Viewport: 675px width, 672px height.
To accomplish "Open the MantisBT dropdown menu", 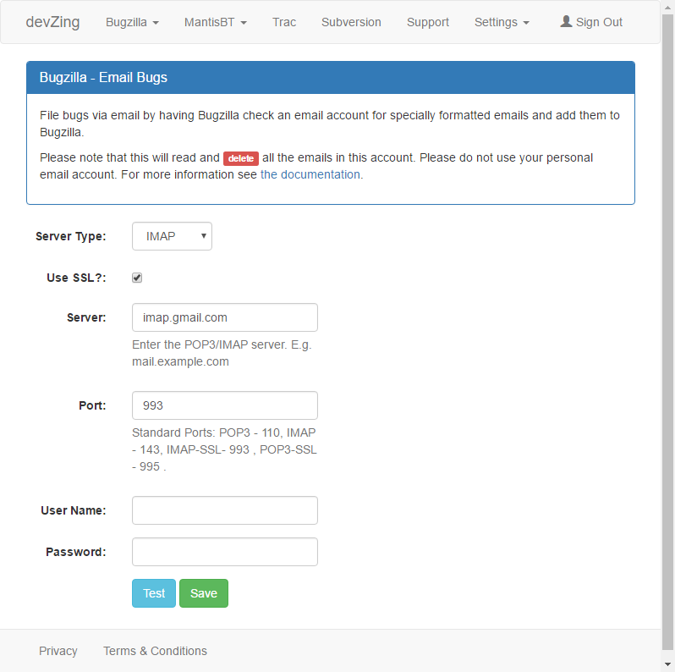I will [x=215, y=22].
